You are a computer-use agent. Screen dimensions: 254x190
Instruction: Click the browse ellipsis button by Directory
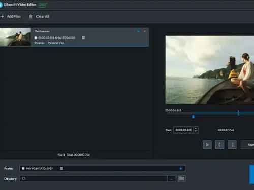pyautogui.click(x=172, y=179)
